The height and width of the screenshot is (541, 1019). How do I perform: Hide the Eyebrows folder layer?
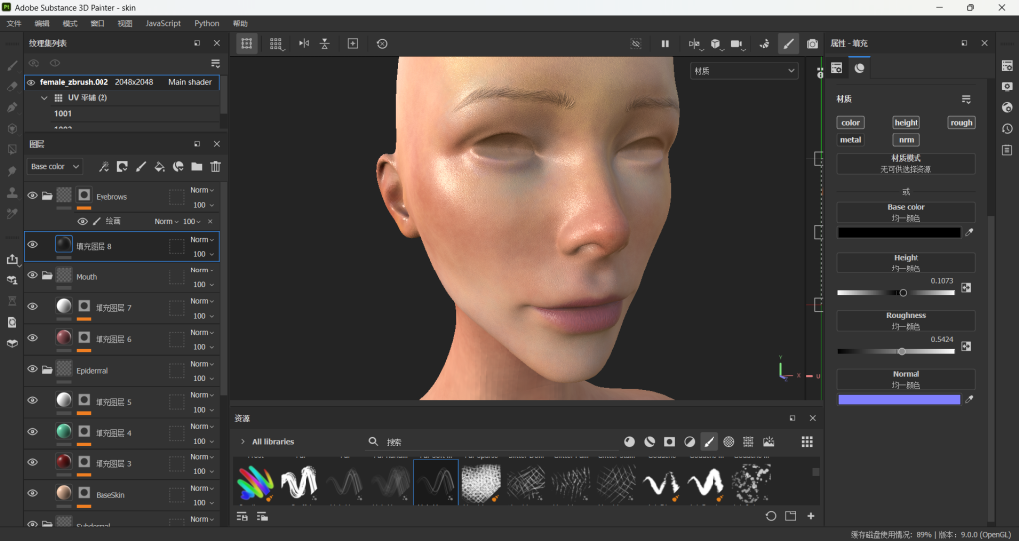click(x=32, y=195)
